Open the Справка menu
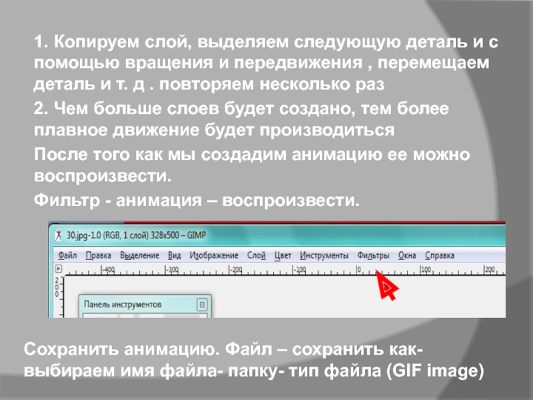533x400 pixels. click(x=439, y=255)
